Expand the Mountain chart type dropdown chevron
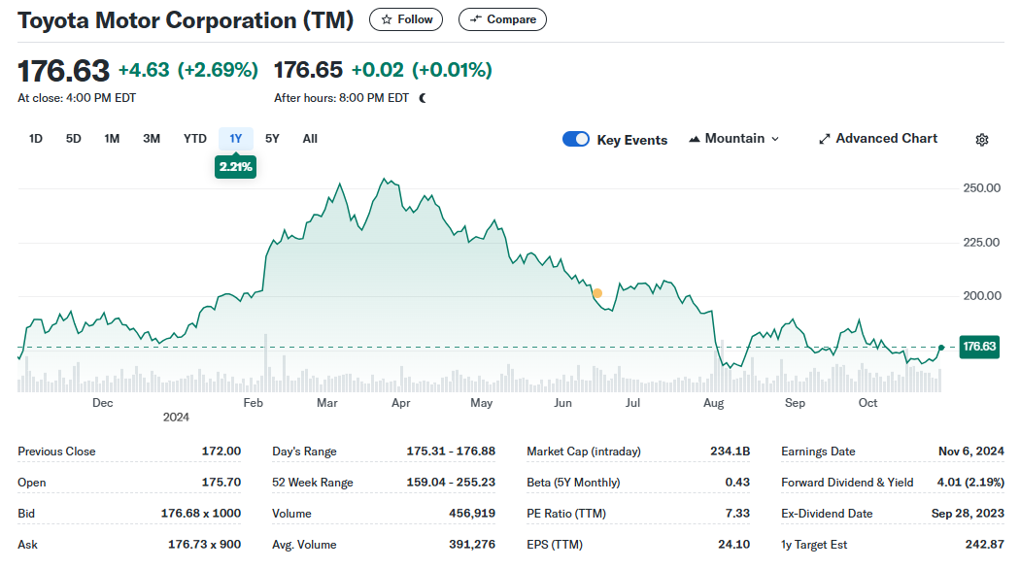1020x569 pixels. [x=775, y=139]
